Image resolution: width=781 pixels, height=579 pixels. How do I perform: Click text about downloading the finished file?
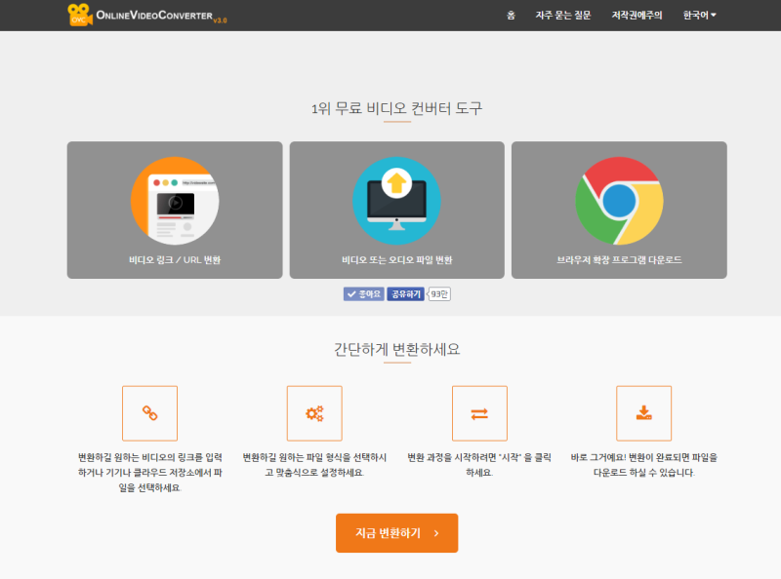click(644, 465)
